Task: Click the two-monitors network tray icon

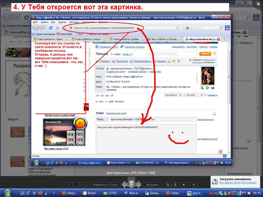Action: click(x=230, y=193)
